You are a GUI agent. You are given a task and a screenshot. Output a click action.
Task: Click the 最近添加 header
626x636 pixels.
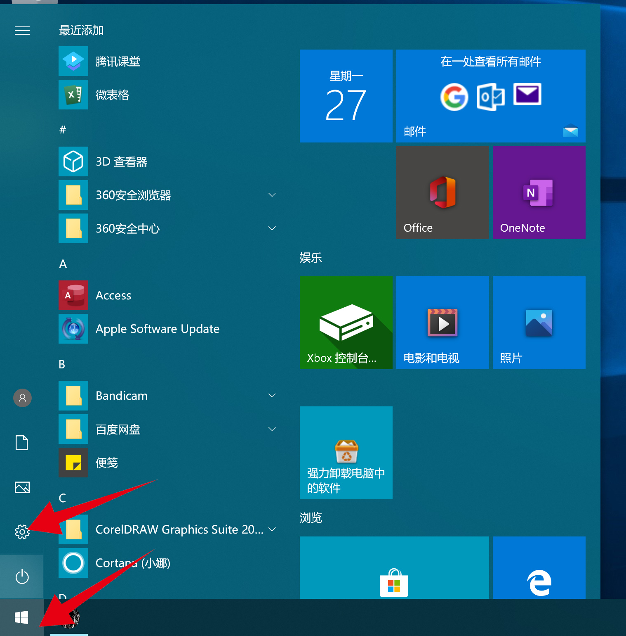click(81, 30)
